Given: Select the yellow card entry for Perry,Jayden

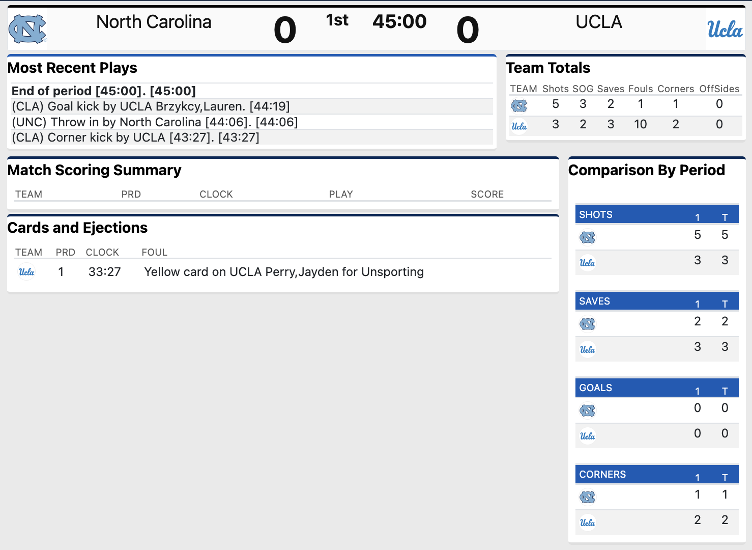Looking at the screenshot, I should pos(284,272).
